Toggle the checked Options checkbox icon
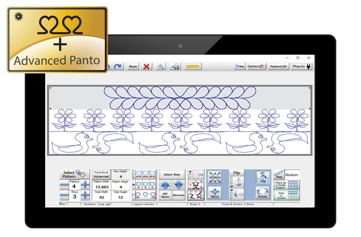 [261, 66]
